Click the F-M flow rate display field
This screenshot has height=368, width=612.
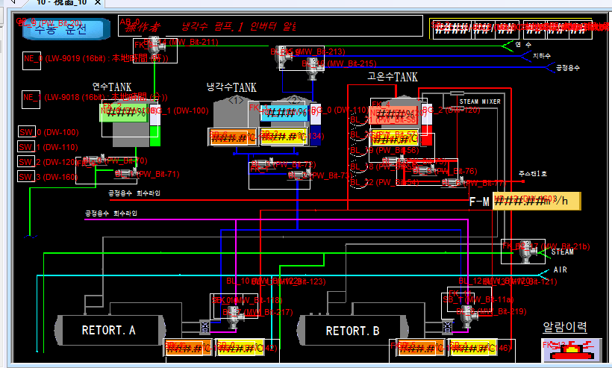[536, 201]
